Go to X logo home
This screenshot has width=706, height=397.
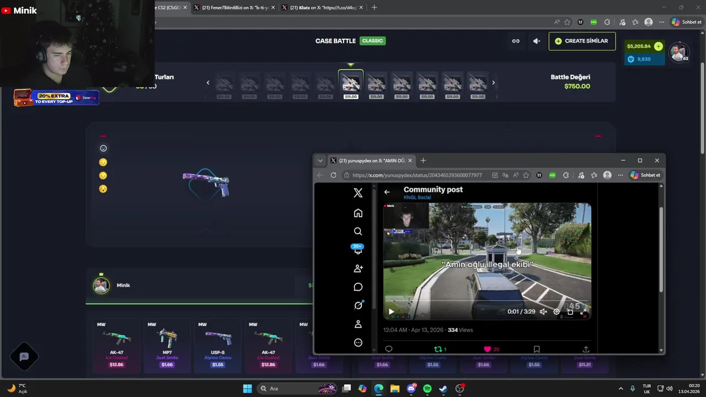[358, 192]
